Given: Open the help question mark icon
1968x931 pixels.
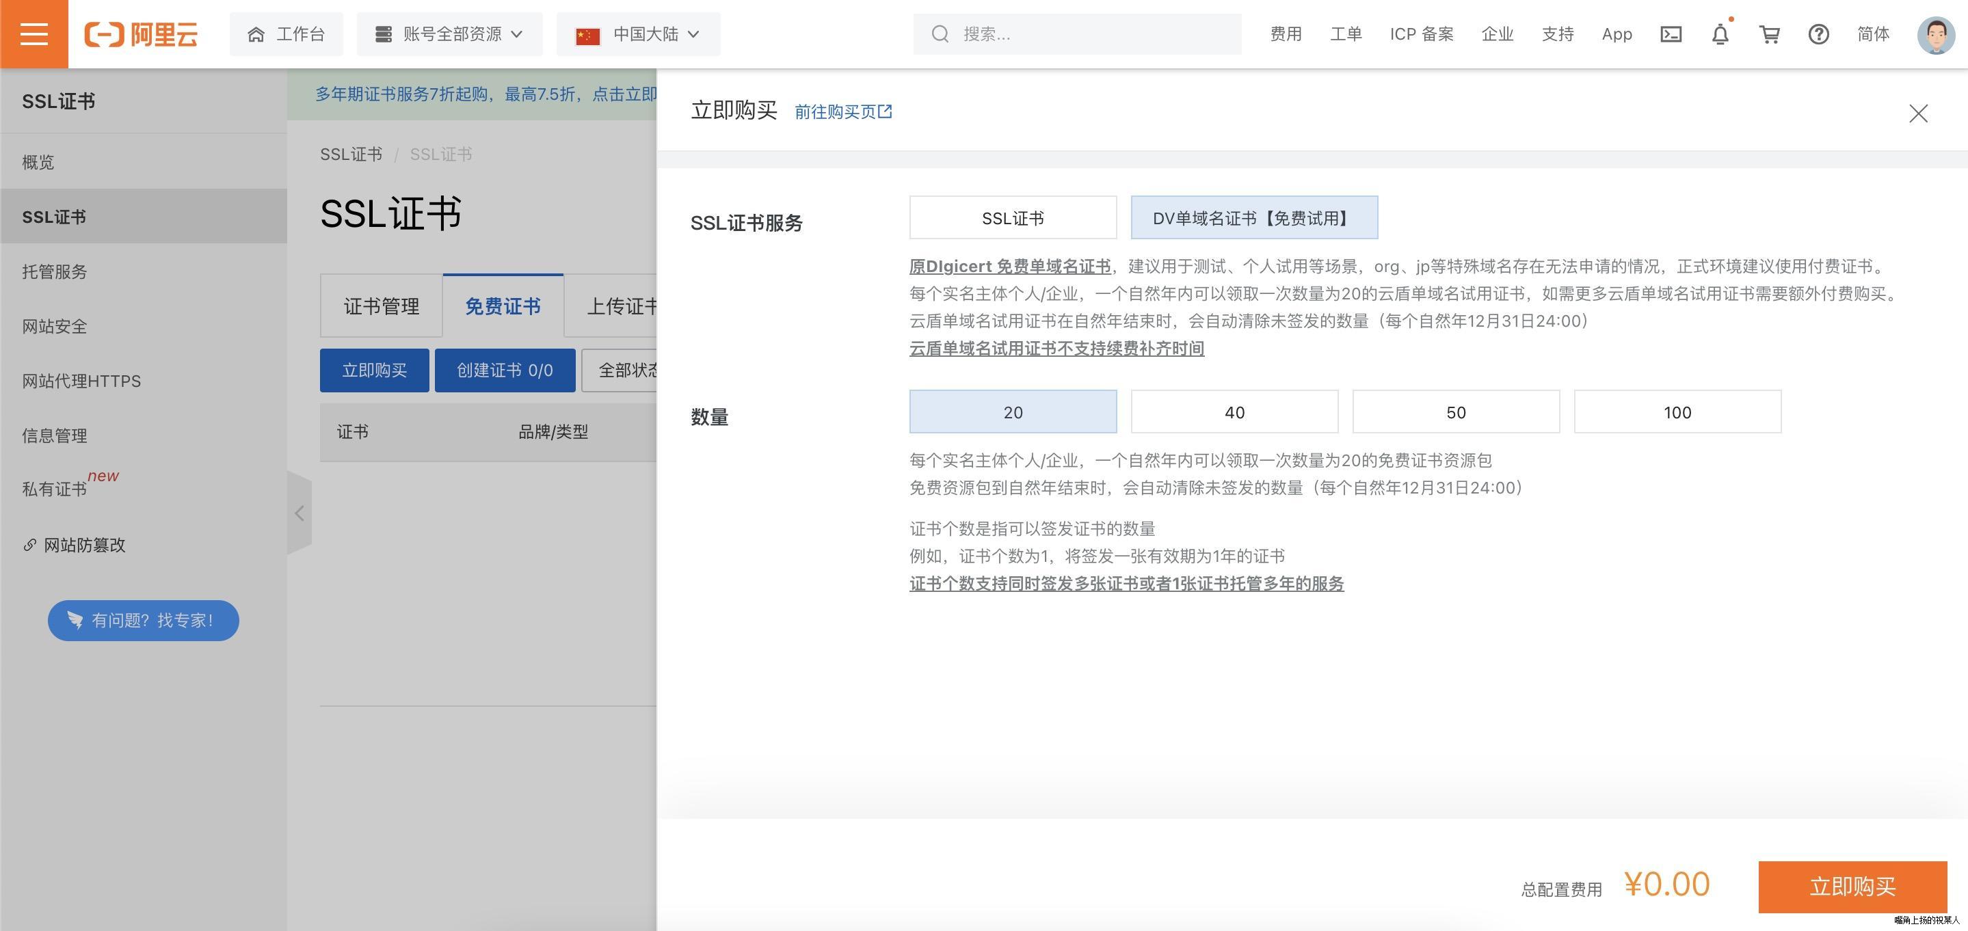Looking at the screenshot, I should click(x=1818, y=34).
